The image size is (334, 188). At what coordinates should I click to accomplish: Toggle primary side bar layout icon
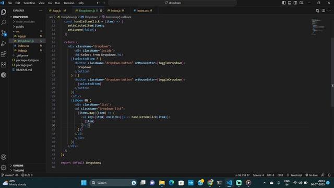click(x=284, y=3)
